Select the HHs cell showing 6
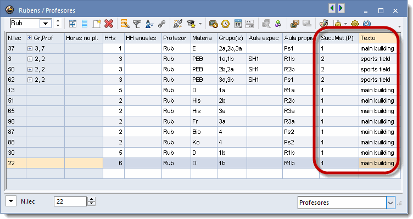Screen dimensions: 413x219 (114, 163)
